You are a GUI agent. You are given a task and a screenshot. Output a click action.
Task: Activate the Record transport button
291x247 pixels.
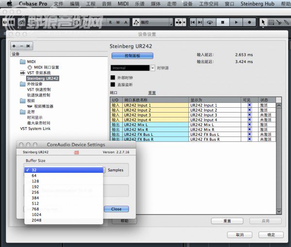249,22
